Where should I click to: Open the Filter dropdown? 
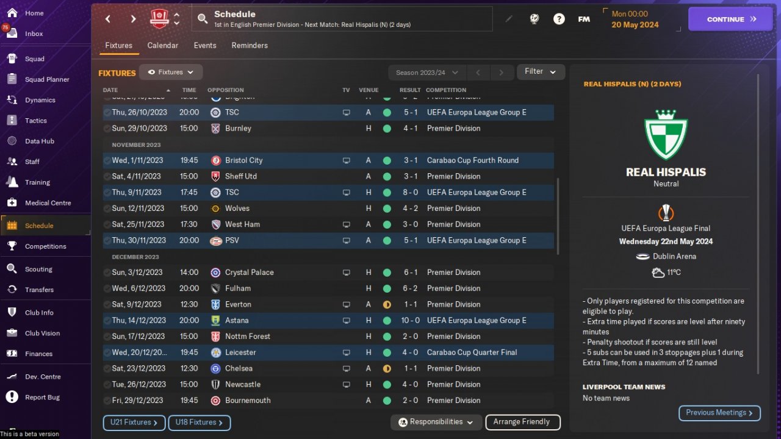541,72
